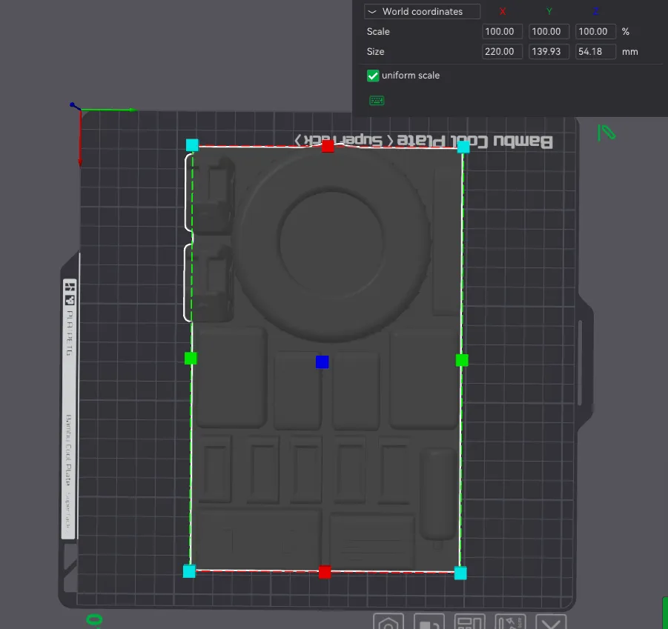Click the blue center Z-scale handle
The image size is (668, 629).
322,362
